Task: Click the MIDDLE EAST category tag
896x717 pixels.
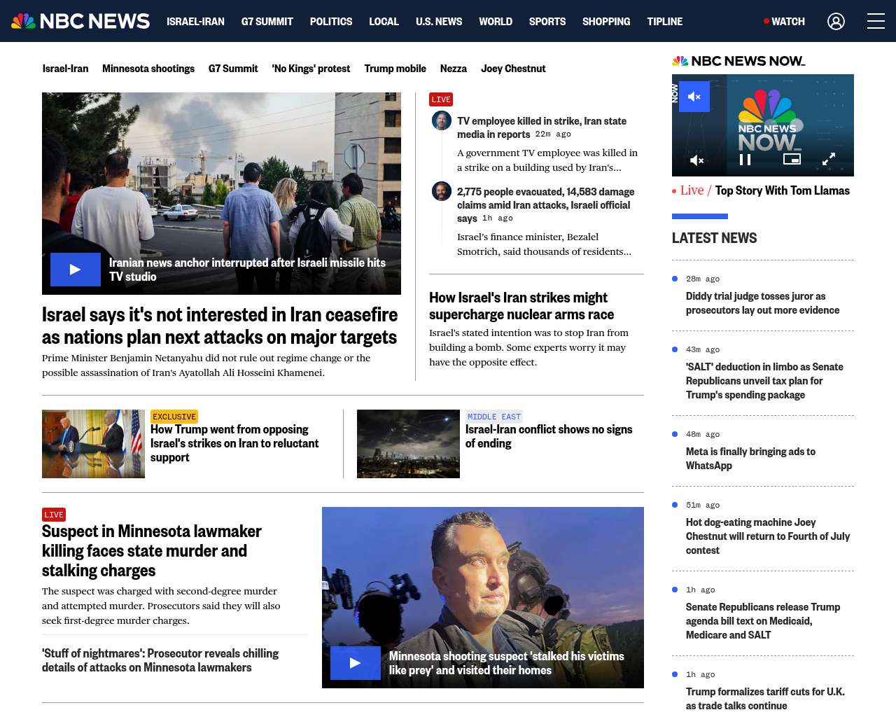Action: pos(494,417)
